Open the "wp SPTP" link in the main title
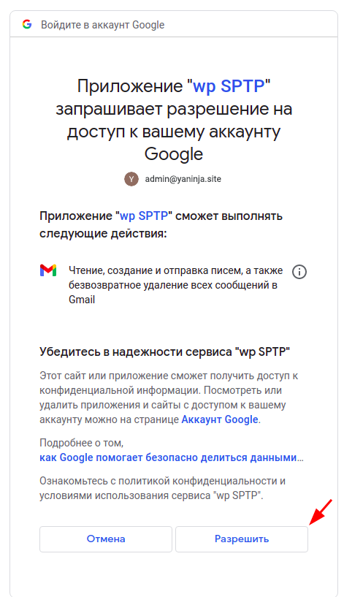The height and width of the screenshot is (597, 344). click(229, 86)
